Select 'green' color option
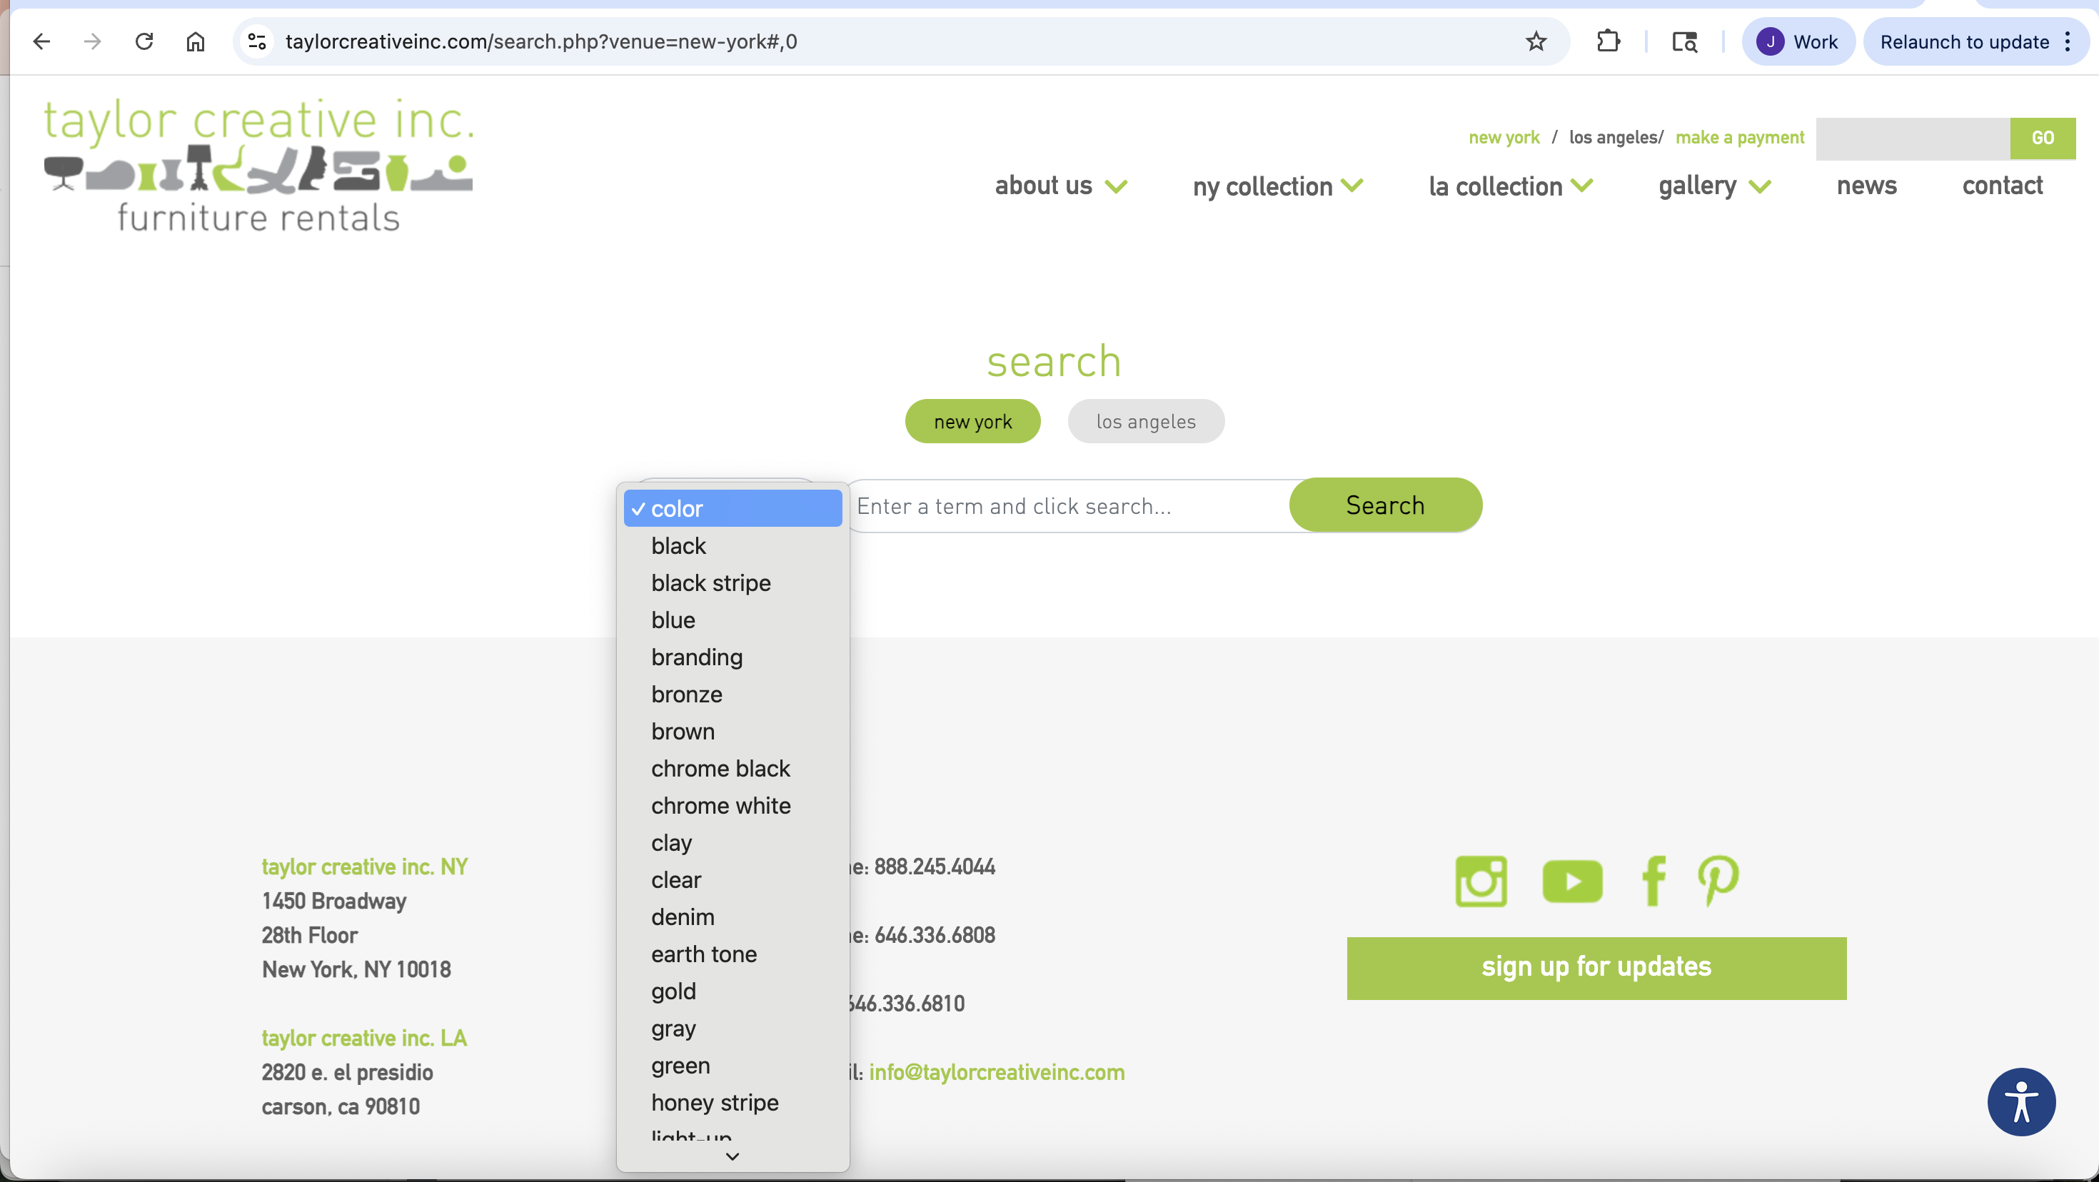This screenshot has height=1182, width=2099. coord(733,1066)
